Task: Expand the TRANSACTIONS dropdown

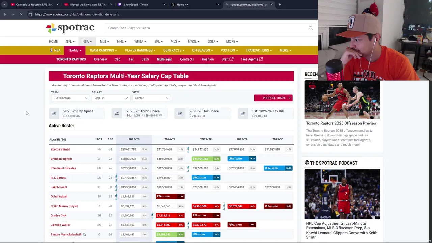Action: click(259, 50)
